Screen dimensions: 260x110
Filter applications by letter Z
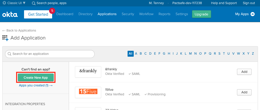coord(253,54)
